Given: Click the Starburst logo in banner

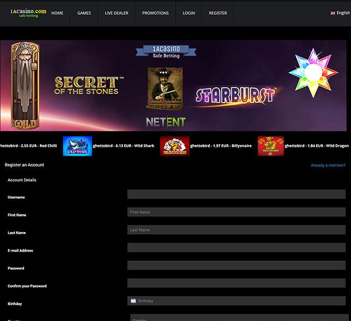Looking at the screenshot, I should [x=236, y=96].
